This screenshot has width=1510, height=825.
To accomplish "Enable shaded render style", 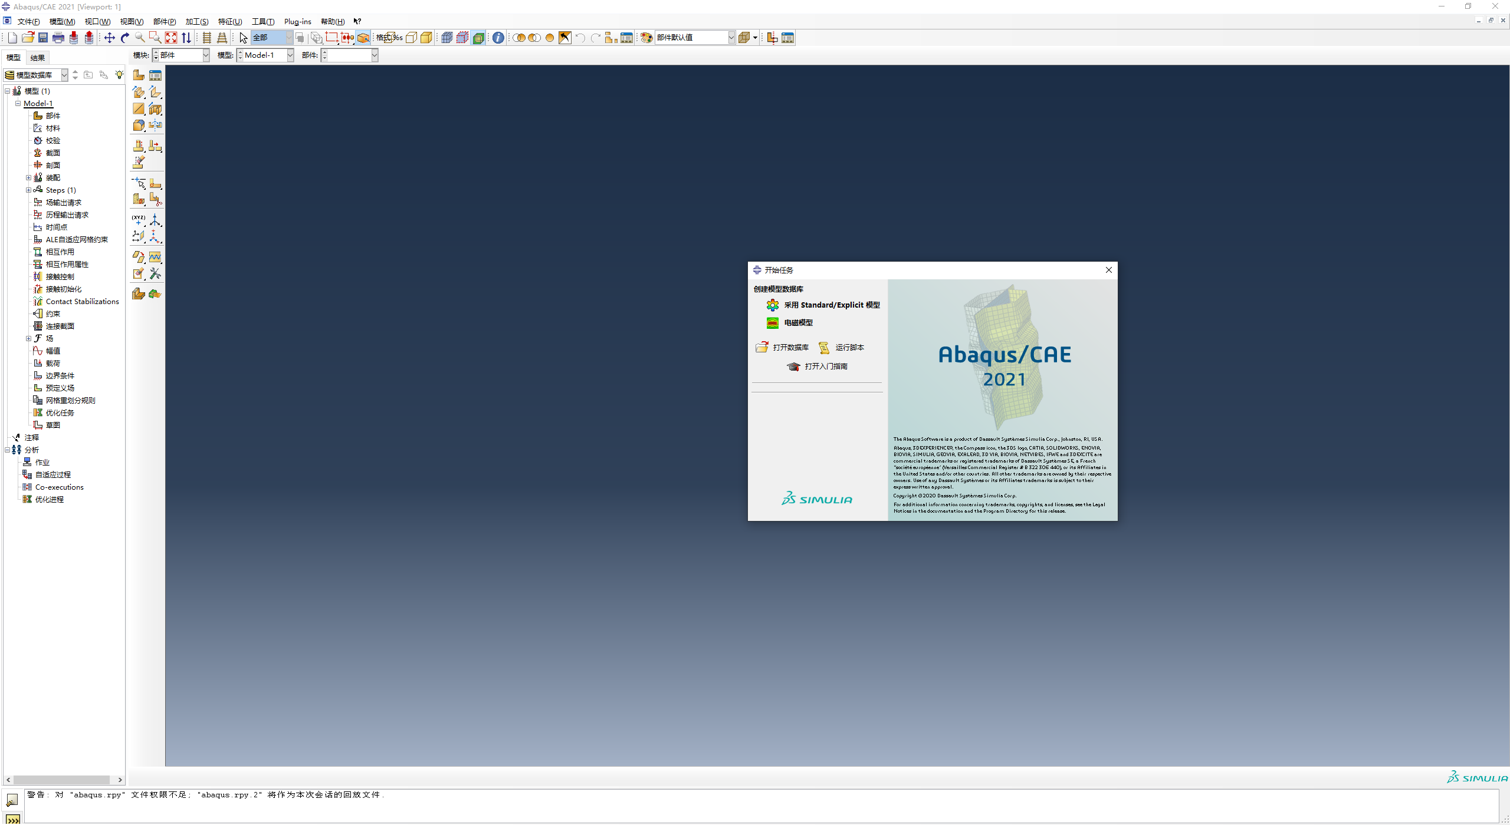I will click(426, 37).
